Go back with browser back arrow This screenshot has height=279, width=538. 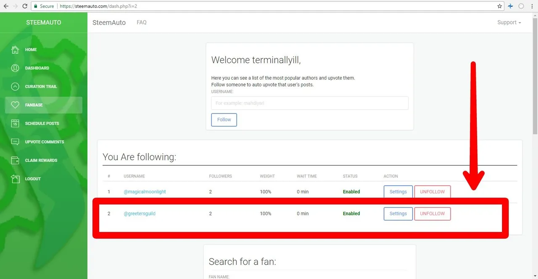click(x=6, y=6)
